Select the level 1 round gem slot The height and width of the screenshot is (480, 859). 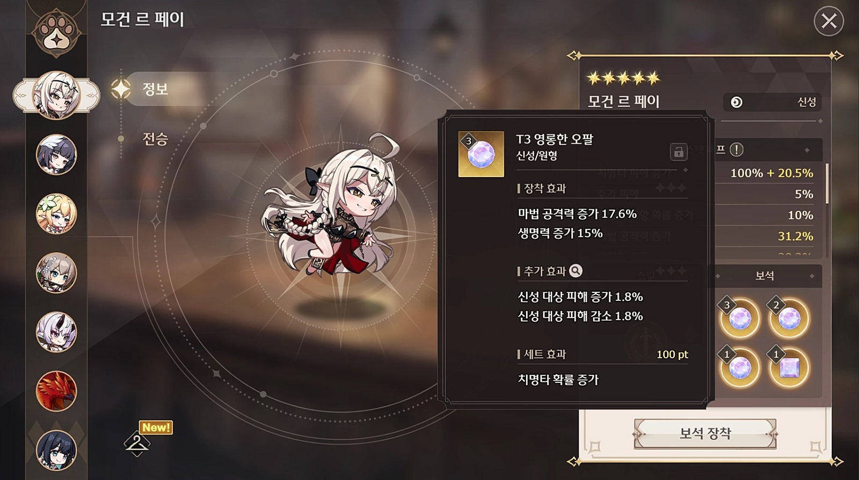[739, 367]
